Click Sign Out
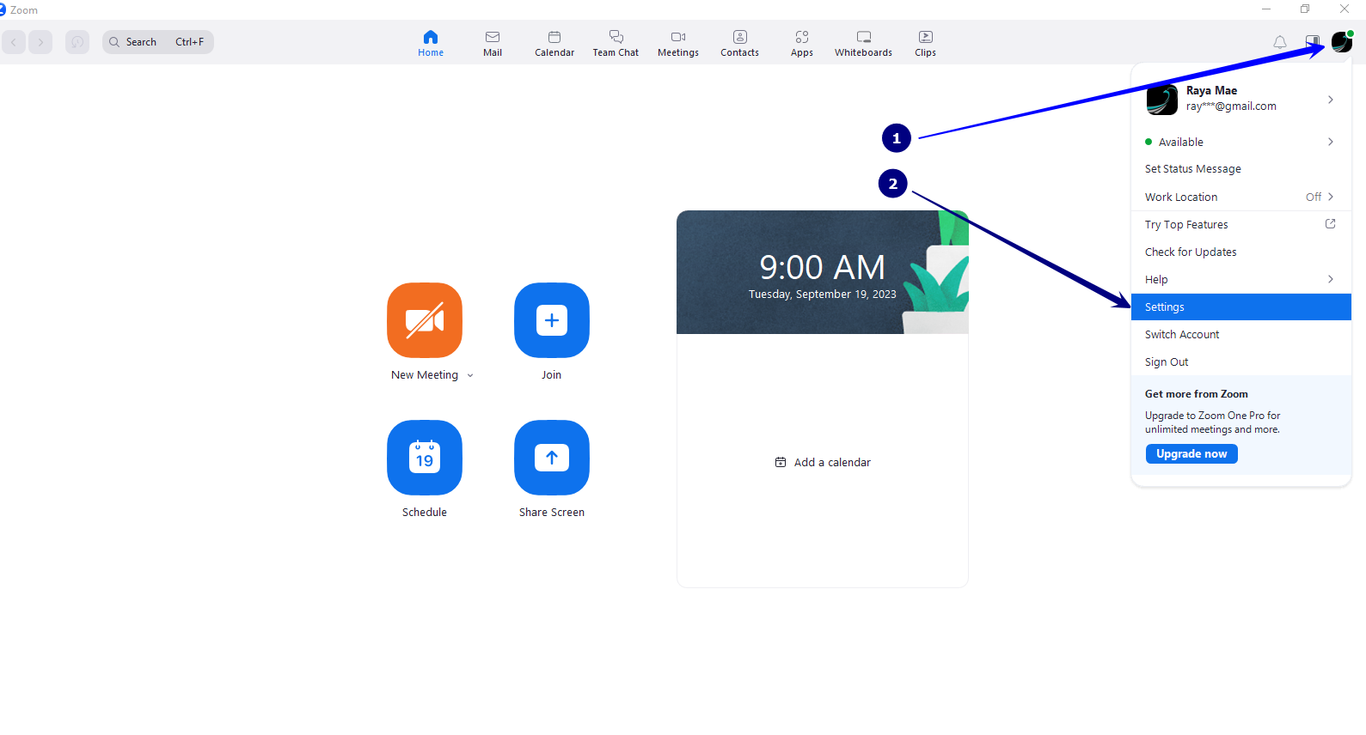 click(x=1241, y=361)
